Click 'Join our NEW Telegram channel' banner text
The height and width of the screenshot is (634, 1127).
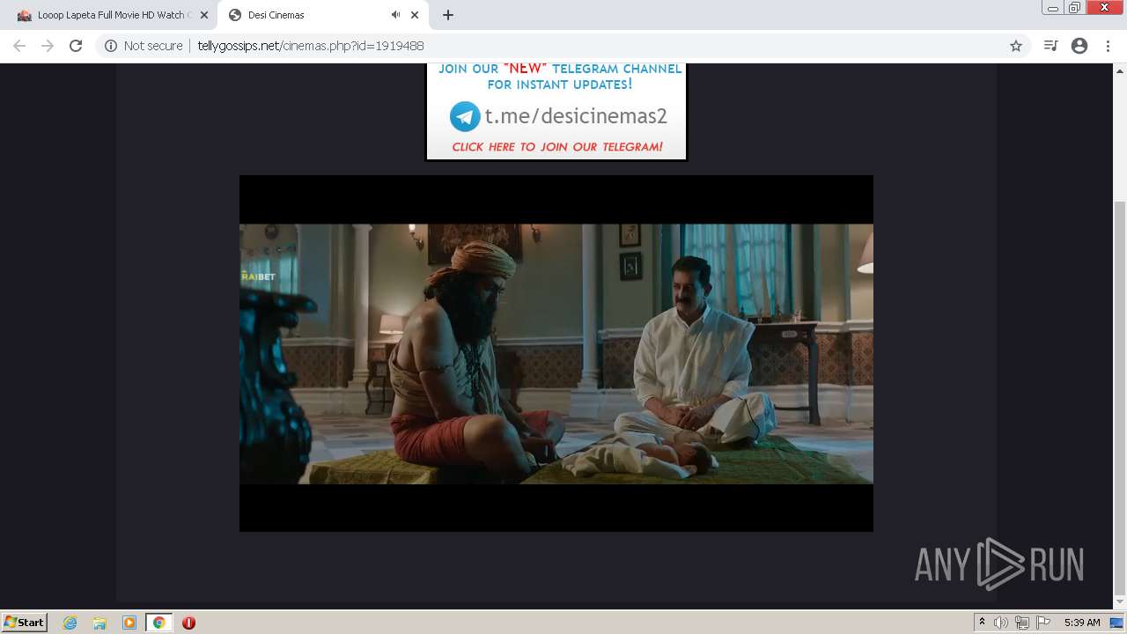[x=560, y=77]
